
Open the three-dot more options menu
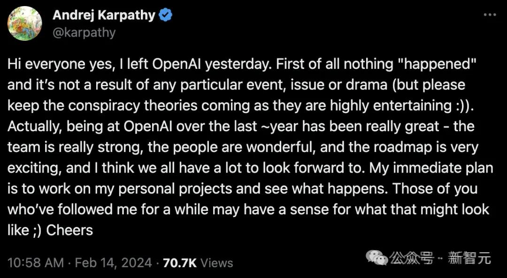[489, 15]
